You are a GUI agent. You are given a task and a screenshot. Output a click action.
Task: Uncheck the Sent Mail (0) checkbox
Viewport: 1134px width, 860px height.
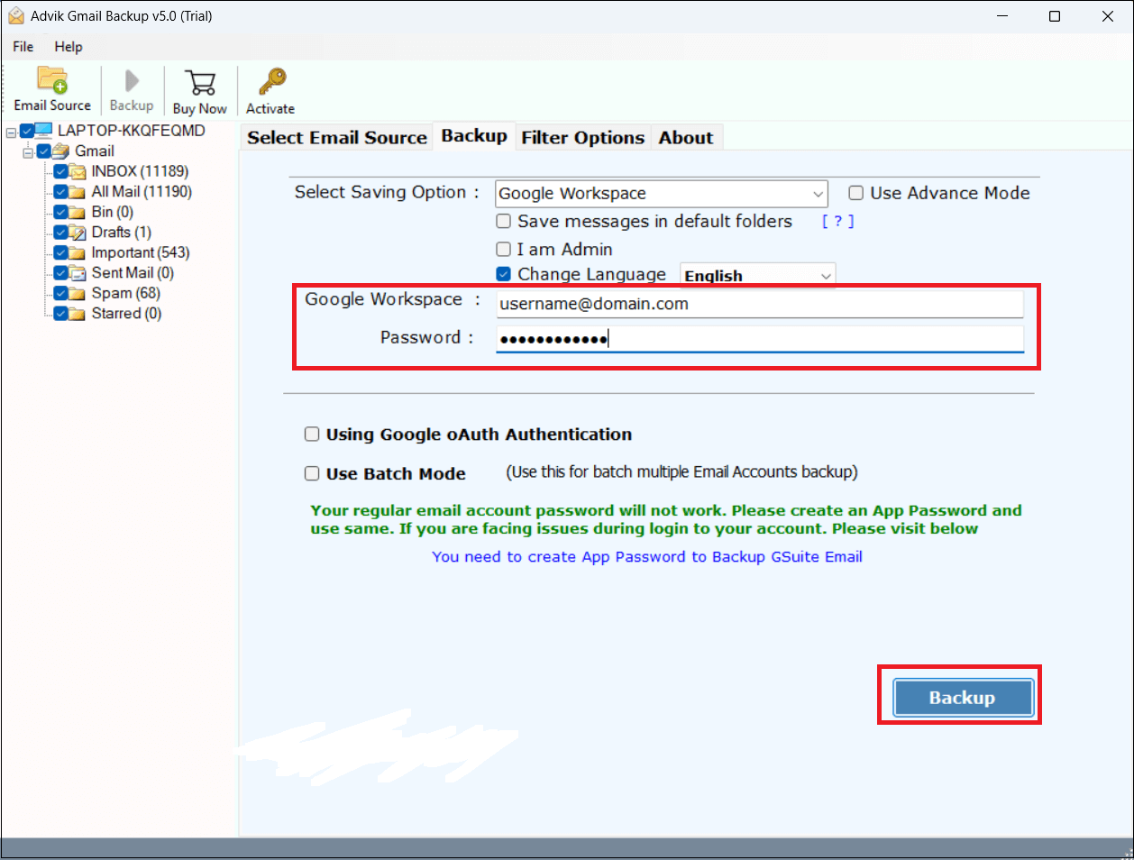(x=60, y=273)
